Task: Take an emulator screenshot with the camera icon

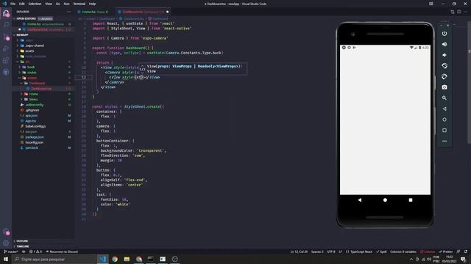Action: (x=445, y=87)
